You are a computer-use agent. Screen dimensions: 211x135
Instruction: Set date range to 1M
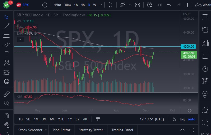tap(36, 119)
